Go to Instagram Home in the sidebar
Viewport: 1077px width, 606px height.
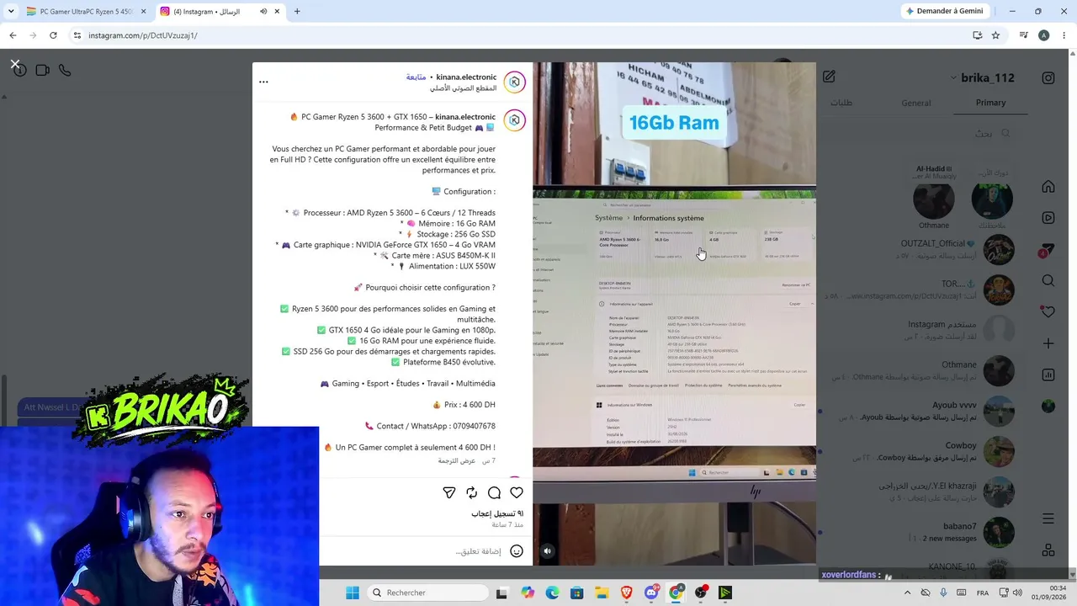(x=1048, y=187)
